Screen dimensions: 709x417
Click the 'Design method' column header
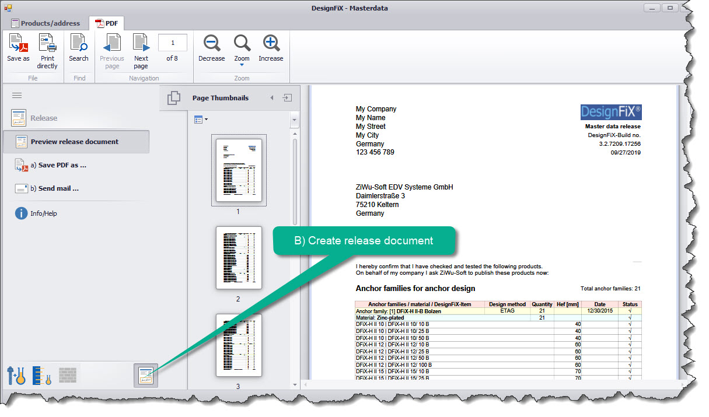tap(507, 304)
